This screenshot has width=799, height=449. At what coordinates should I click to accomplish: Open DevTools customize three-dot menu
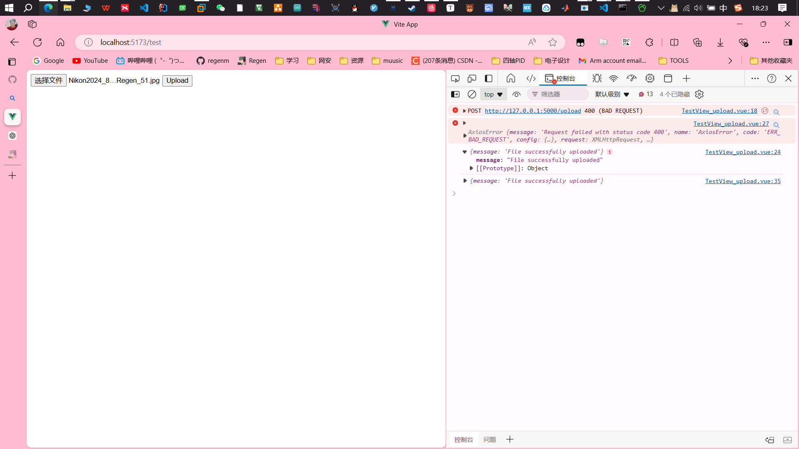755,78
